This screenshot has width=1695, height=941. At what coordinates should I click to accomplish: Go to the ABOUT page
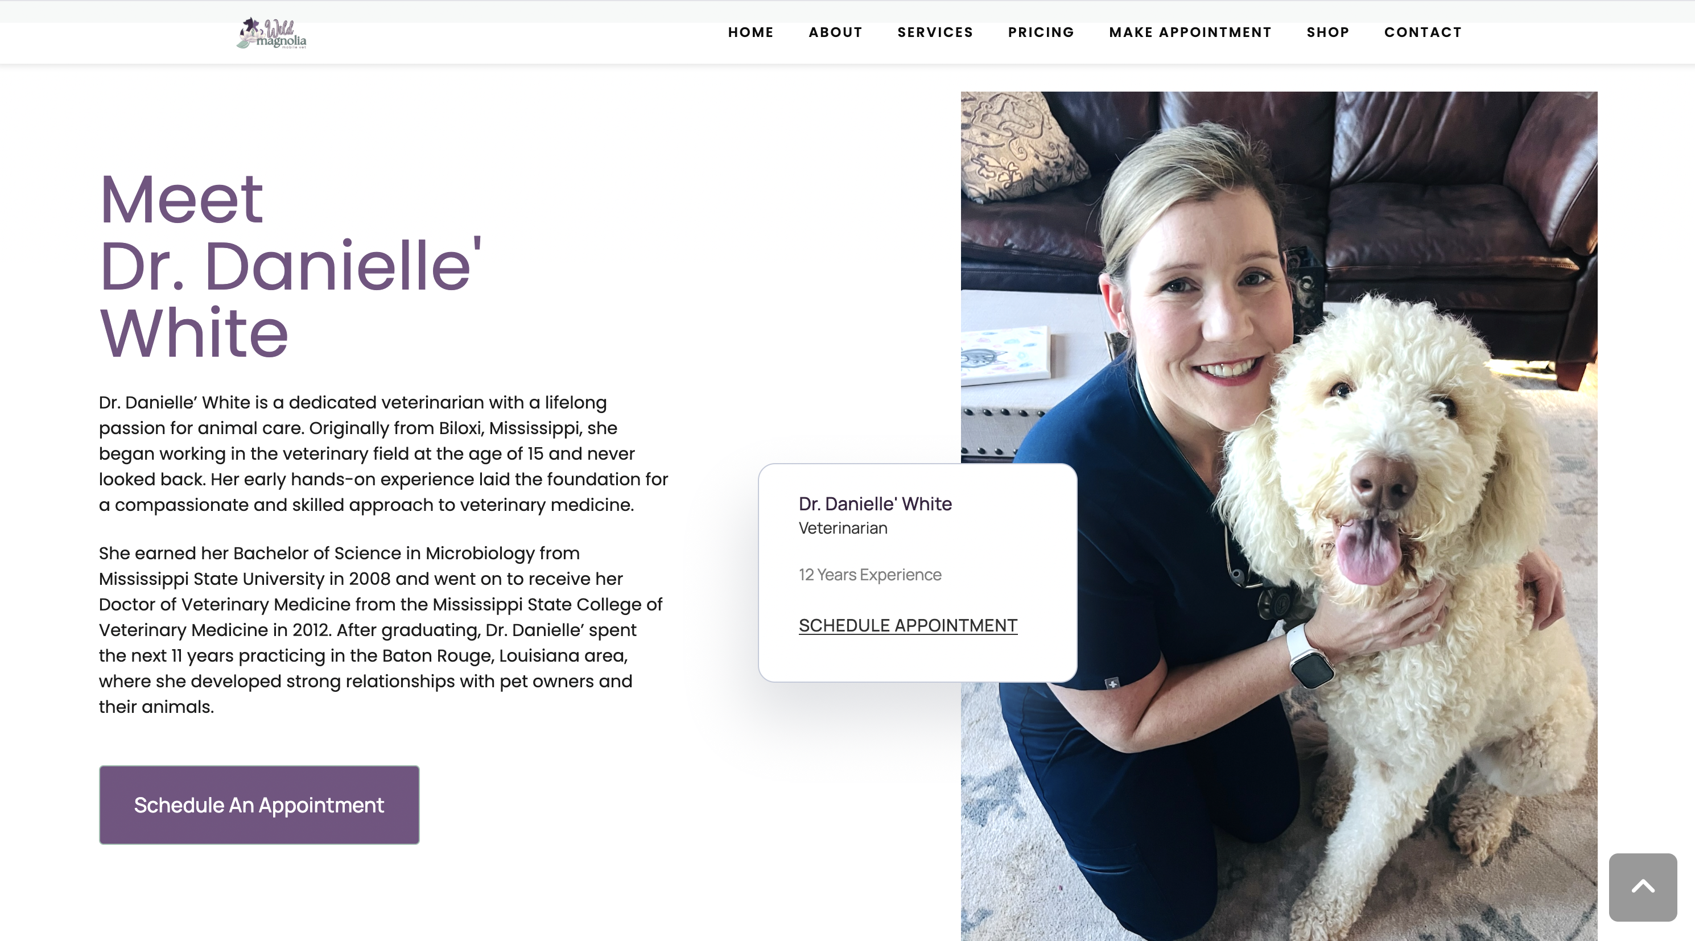point(835,32)
